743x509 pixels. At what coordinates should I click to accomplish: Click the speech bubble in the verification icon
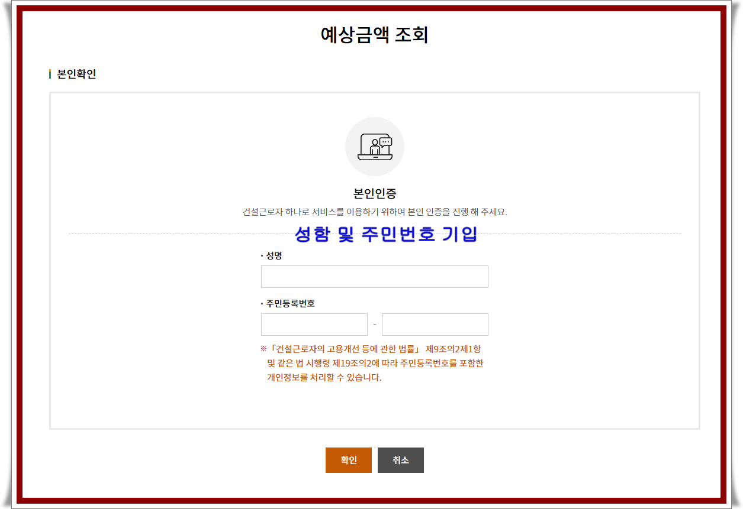[386, 141]
